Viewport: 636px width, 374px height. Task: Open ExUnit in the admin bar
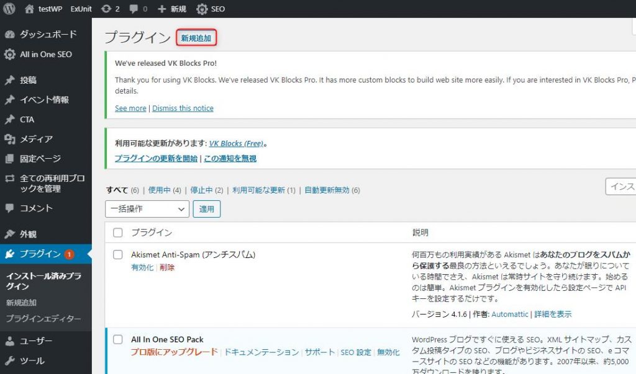pyautogui.click(x=81, y=9)
